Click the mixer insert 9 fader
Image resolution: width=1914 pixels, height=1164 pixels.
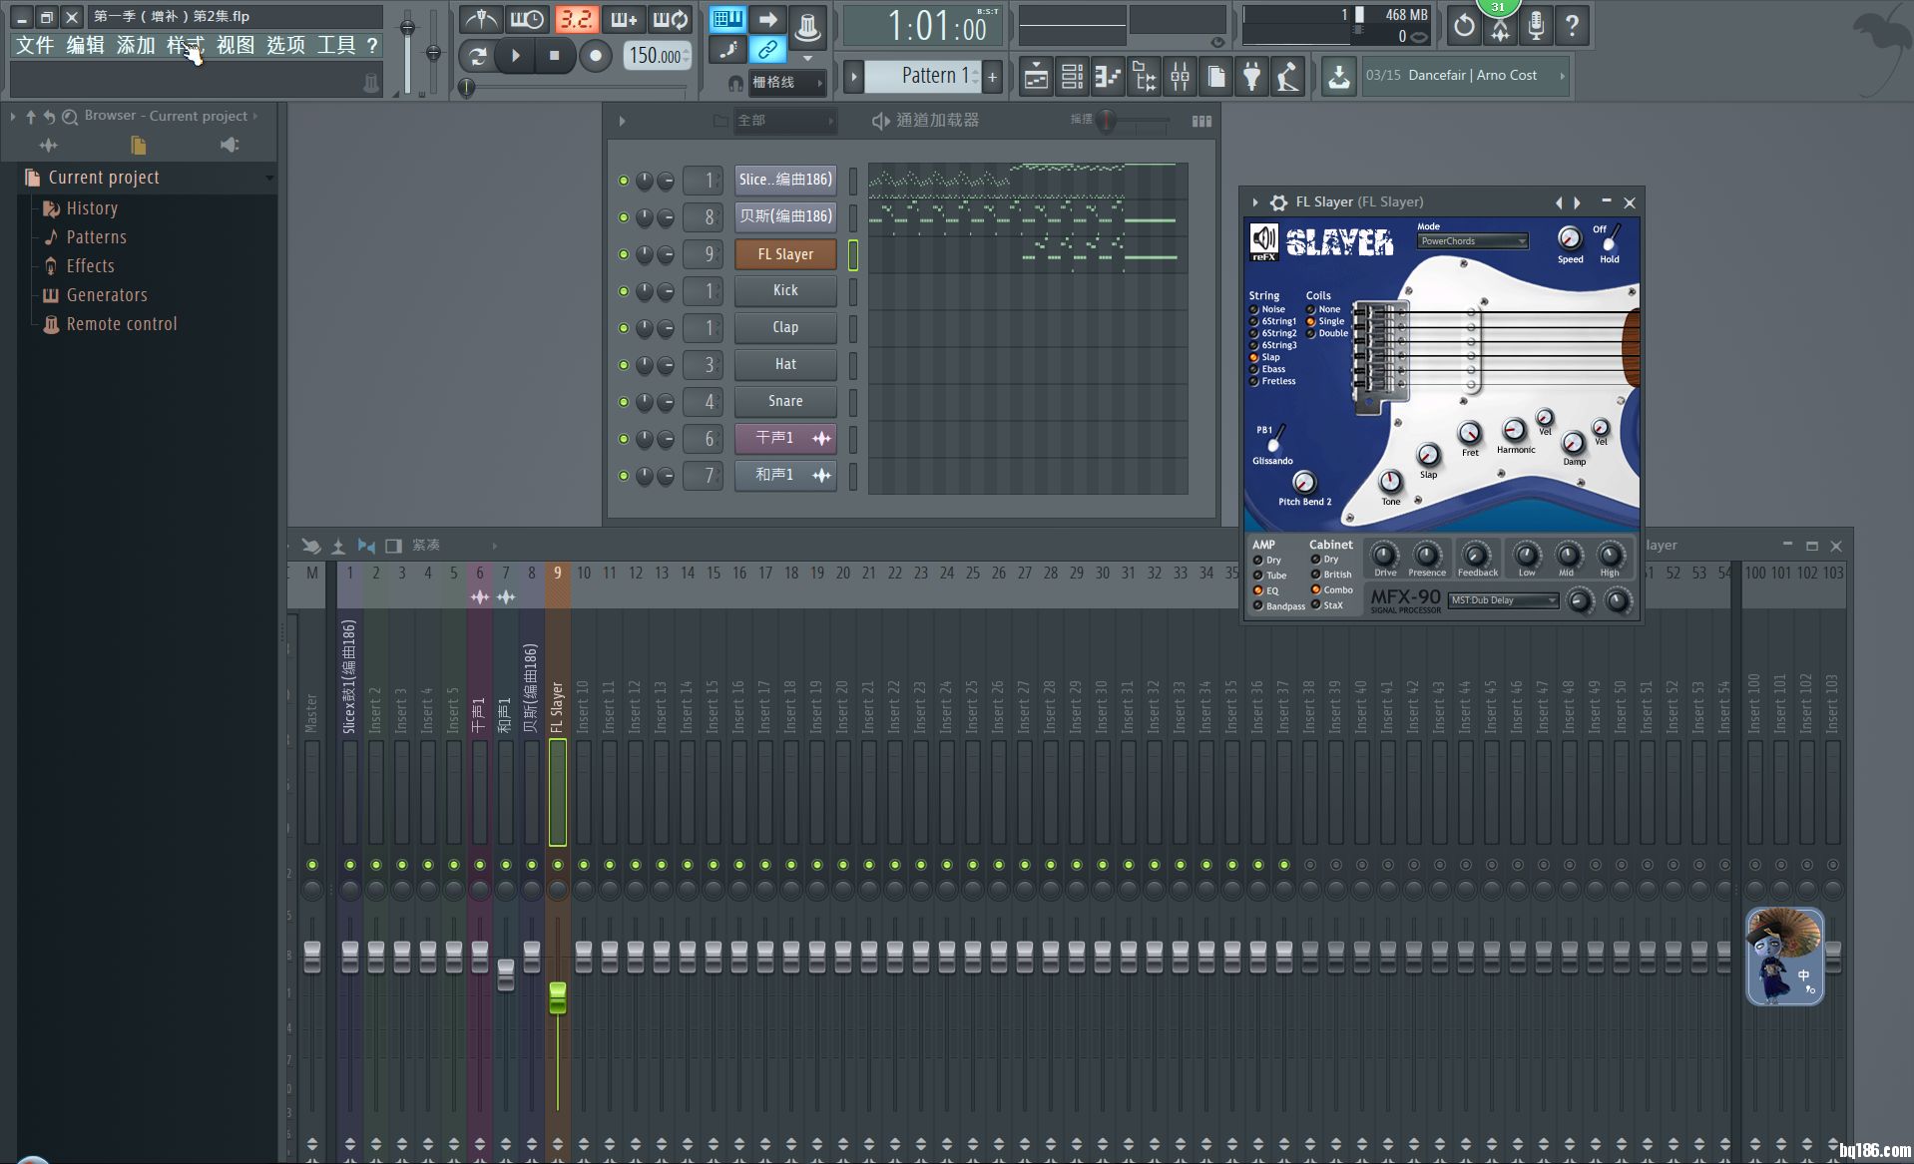point(558,997)
